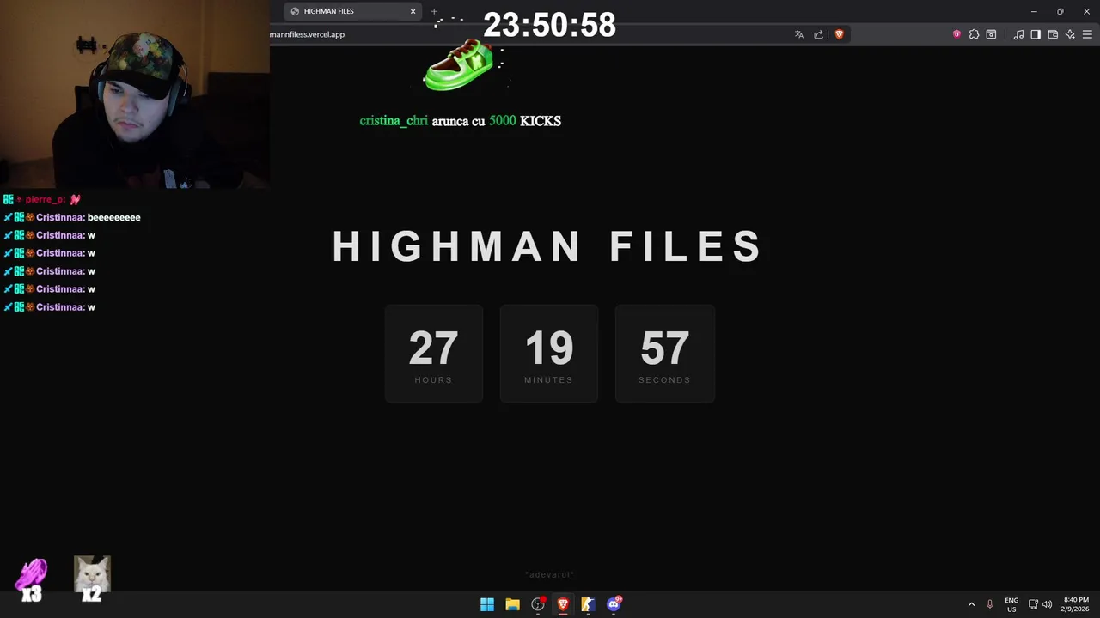
Task: Open Brave Shields lion icon
Action: [840, 34]
